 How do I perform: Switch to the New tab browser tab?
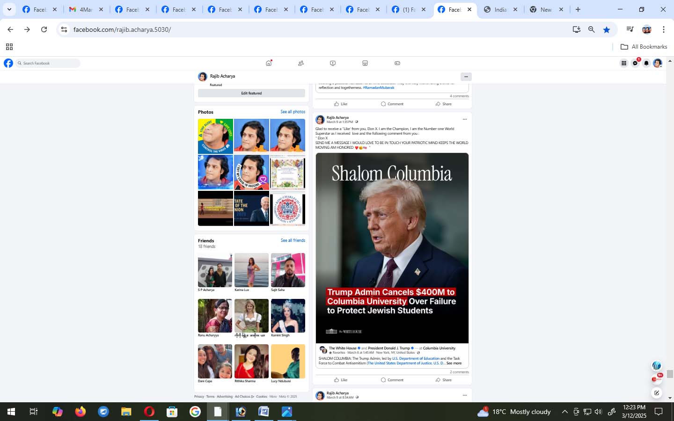point(546,9)
